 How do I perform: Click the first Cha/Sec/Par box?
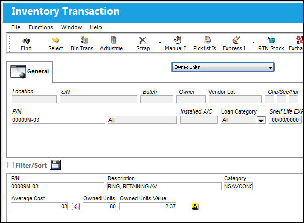click(269, 99)
